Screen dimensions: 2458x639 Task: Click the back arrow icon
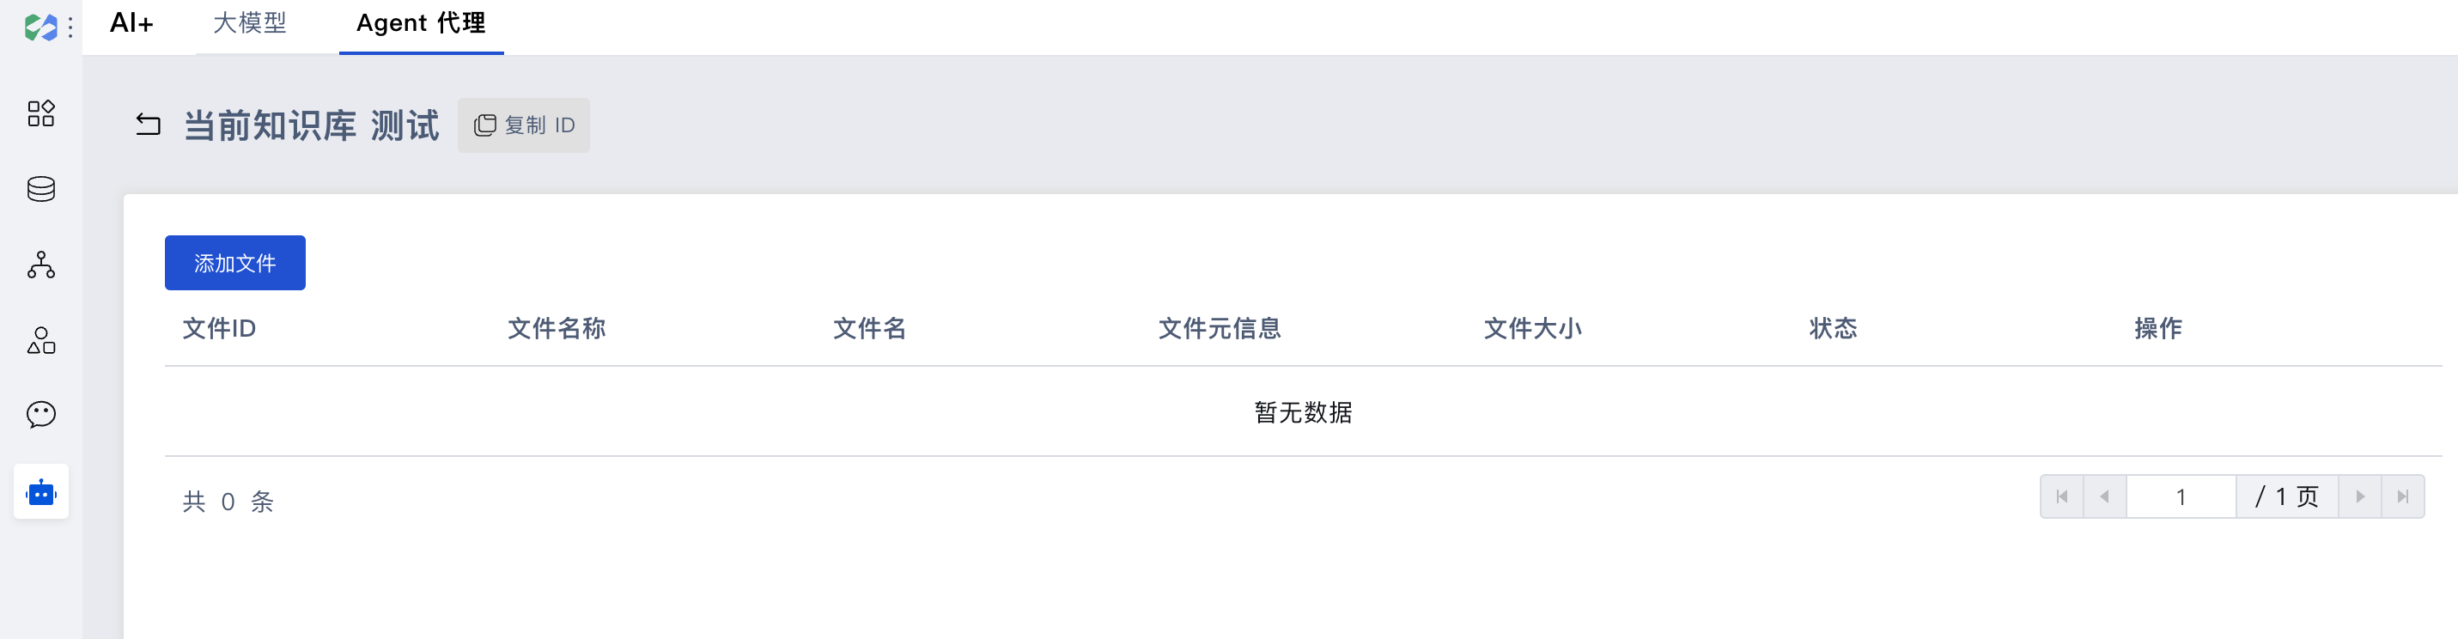click(x=148, y=125)
